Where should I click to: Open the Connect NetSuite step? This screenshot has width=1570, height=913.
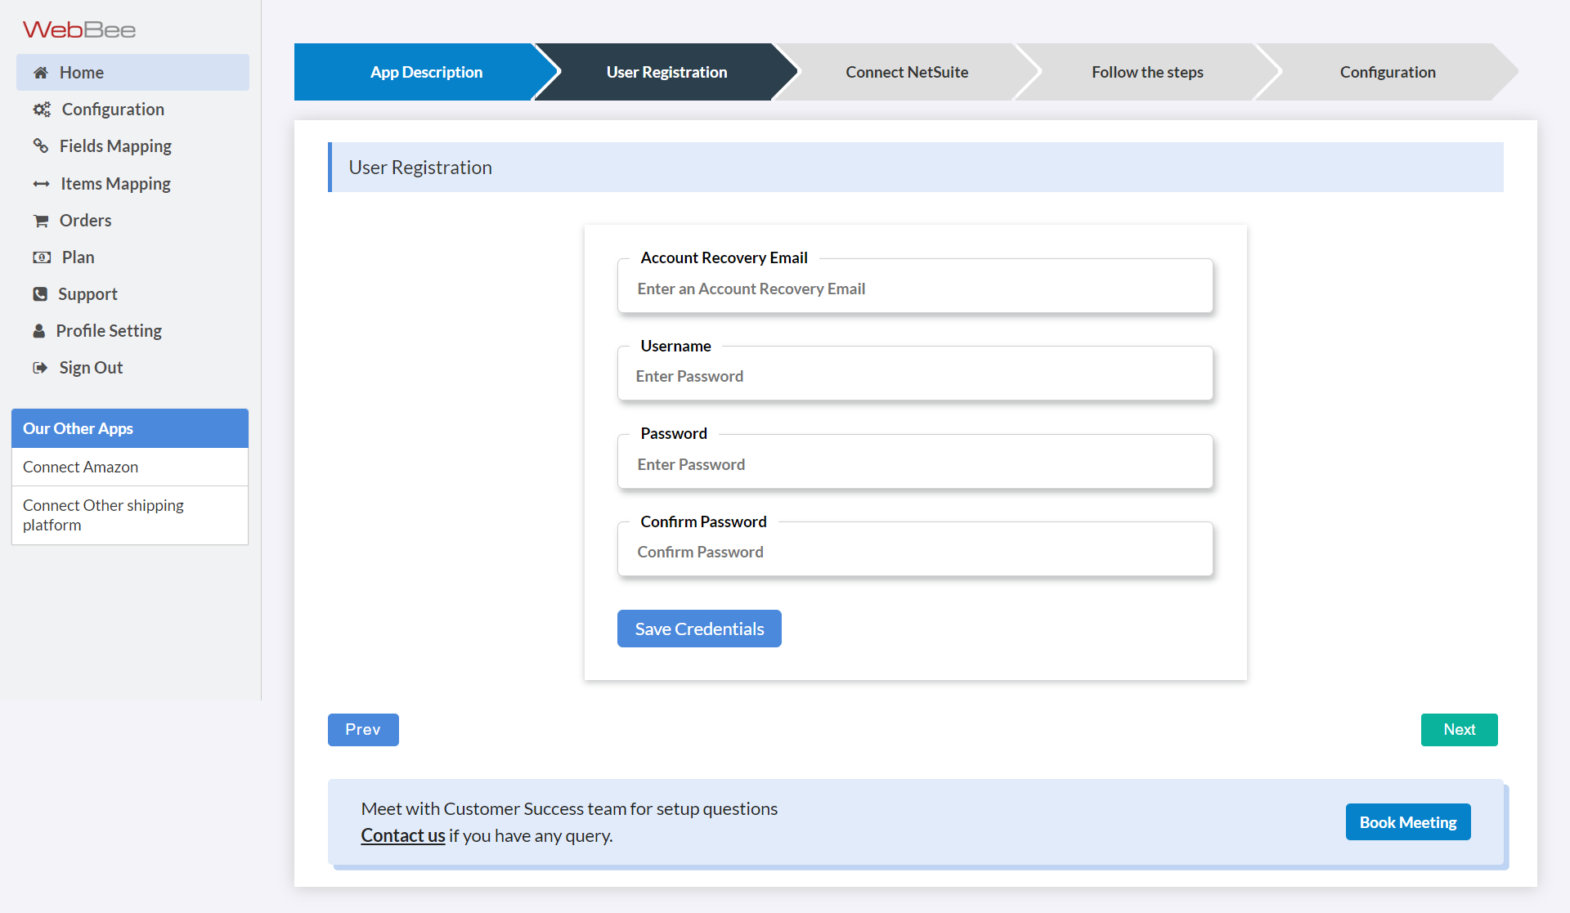click(x=906, y=72)
